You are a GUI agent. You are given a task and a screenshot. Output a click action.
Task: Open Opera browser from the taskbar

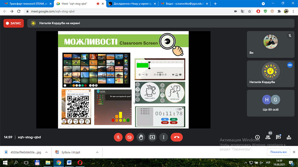(80, 163)
